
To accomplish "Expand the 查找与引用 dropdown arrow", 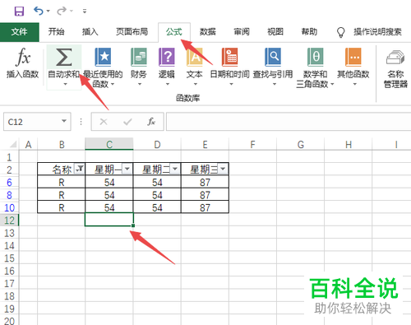I will pos(275,84).
